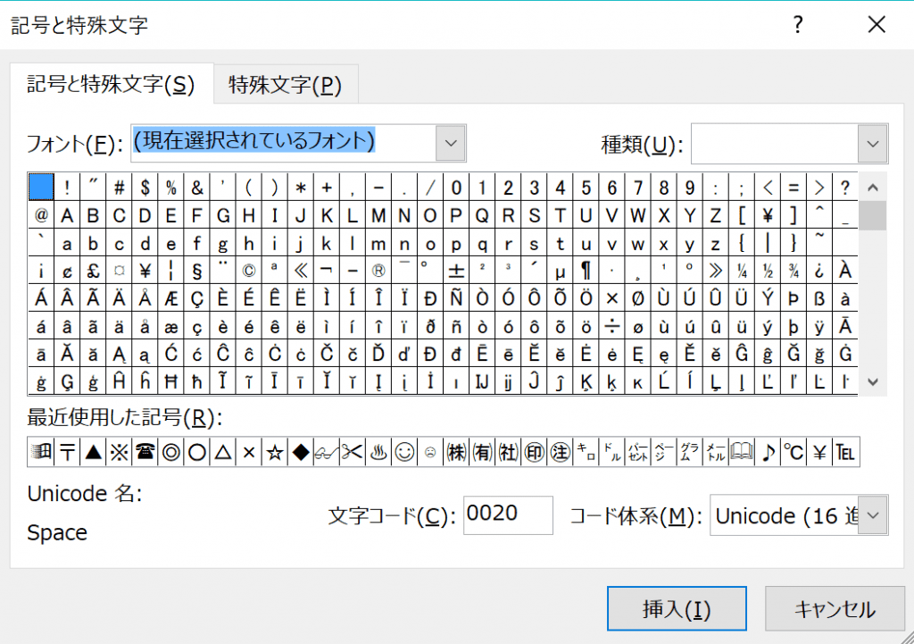Pick the scissors symbol in recent symbols
This screenshot has height=644, width=914.
point(353,453)
